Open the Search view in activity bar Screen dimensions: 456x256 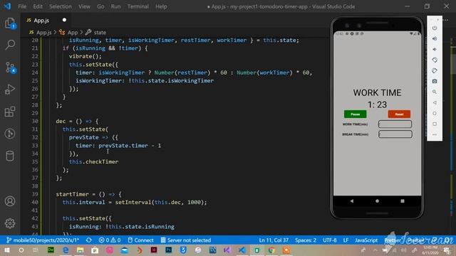(10, 45)
